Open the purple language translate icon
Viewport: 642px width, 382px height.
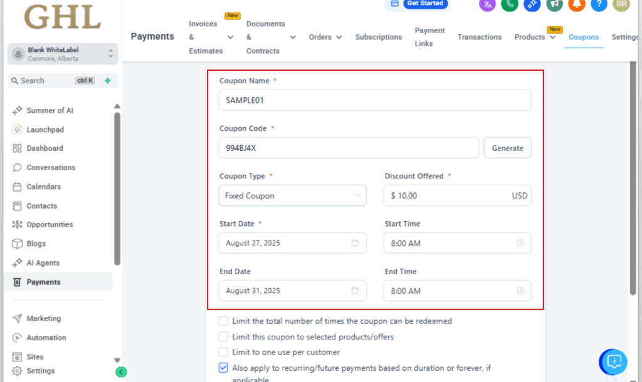487,4
